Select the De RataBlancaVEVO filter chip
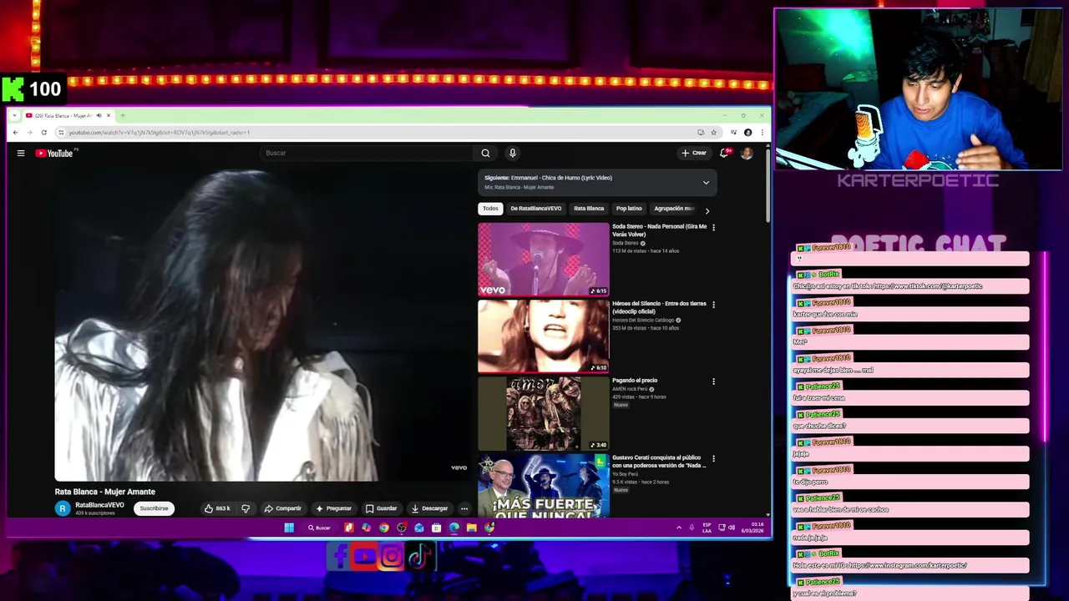1069x601 pixels. [536, 209]
